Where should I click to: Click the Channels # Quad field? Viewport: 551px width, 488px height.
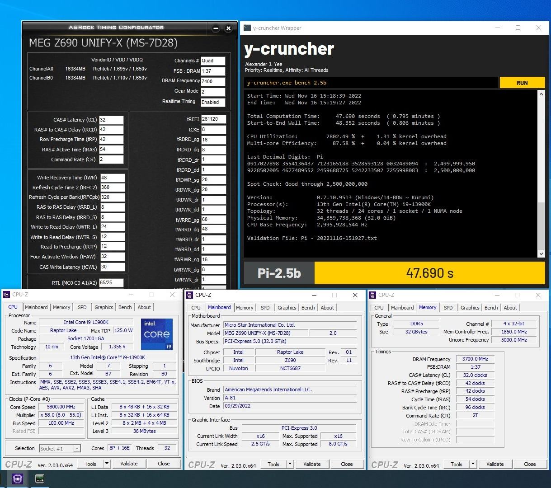[213, 61]
